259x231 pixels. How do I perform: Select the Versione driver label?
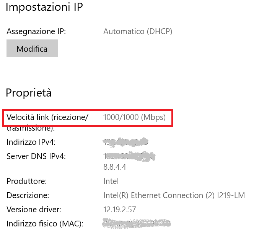pyautogui.click(x=34, y=210)
